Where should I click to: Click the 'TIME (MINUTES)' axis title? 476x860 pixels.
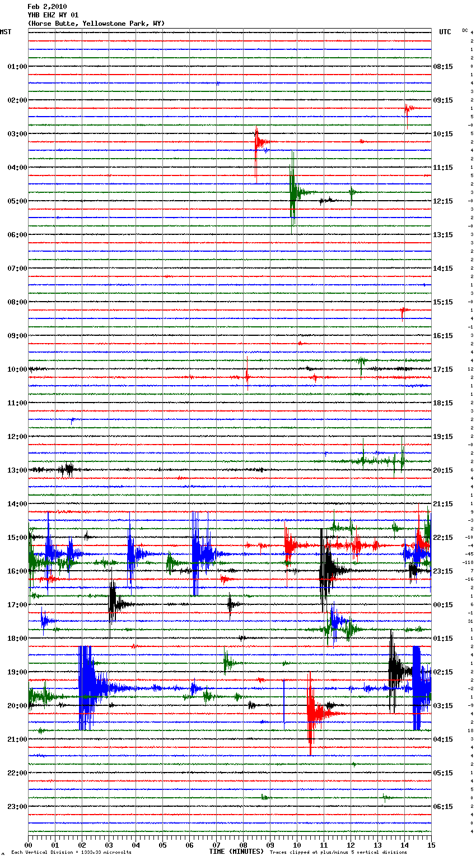(x=236, y=852)
